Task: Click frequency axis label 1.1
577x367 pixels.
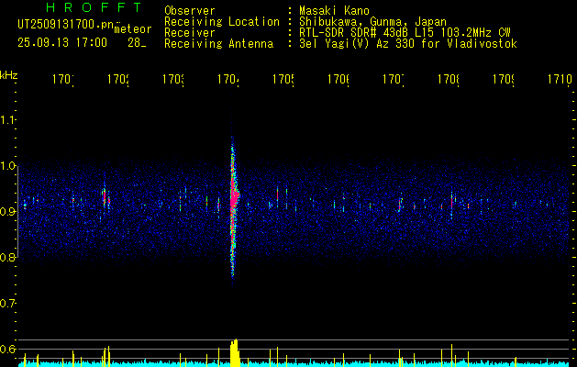Action: click(7, 120)
